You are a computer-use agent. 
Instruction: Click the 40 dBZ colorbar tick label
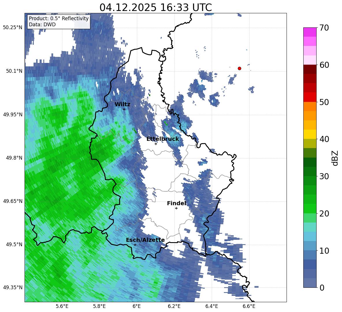tap(324, 139)
